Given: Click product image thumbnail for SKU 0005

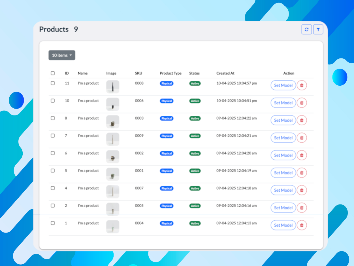Looking at the screenshot, I should [113, 209].
